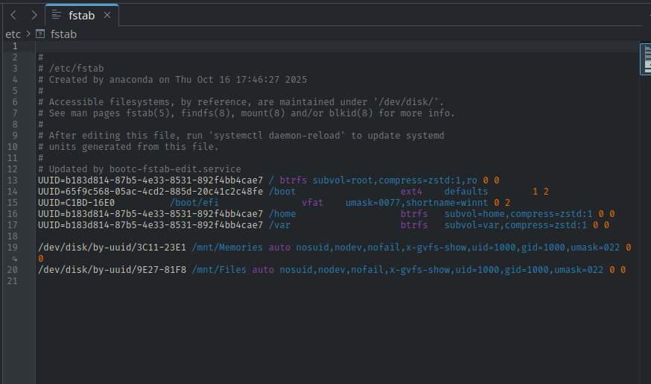The image size is (651, 384).
Task: Click 'defaults' on the /boot line
Action: [466, 192]
